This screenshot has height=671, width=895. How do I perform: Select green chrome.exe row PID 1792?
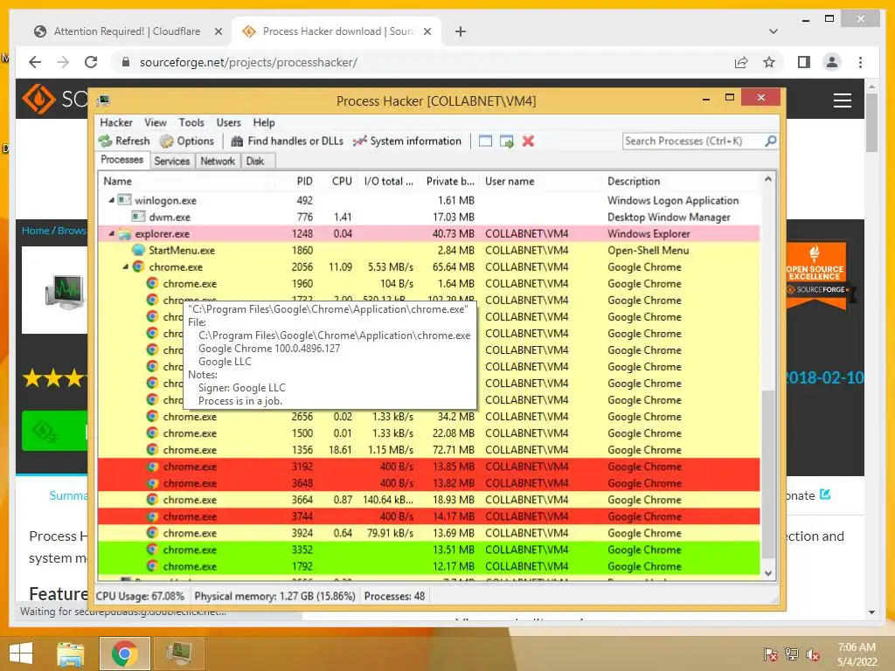[x=428, y=566]
